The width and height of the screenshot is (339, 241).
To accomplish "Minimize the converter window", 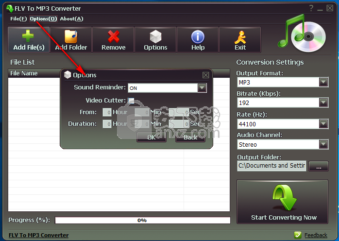I will (x=320, y=9).
